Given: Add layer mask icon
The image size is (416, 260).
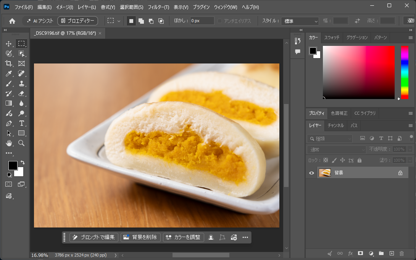Looking at the screenshot, I should pos(360,253).
